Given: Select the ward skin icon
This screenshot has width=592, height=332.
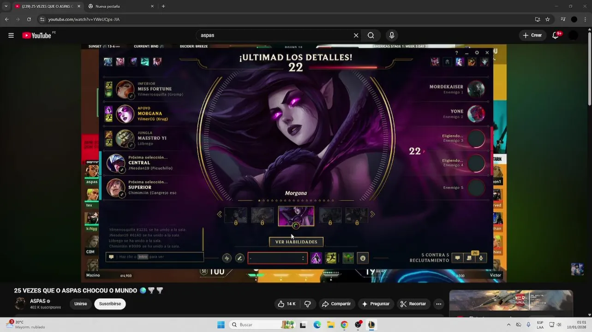Looking at the screenshot, I should tap(348, 258).
